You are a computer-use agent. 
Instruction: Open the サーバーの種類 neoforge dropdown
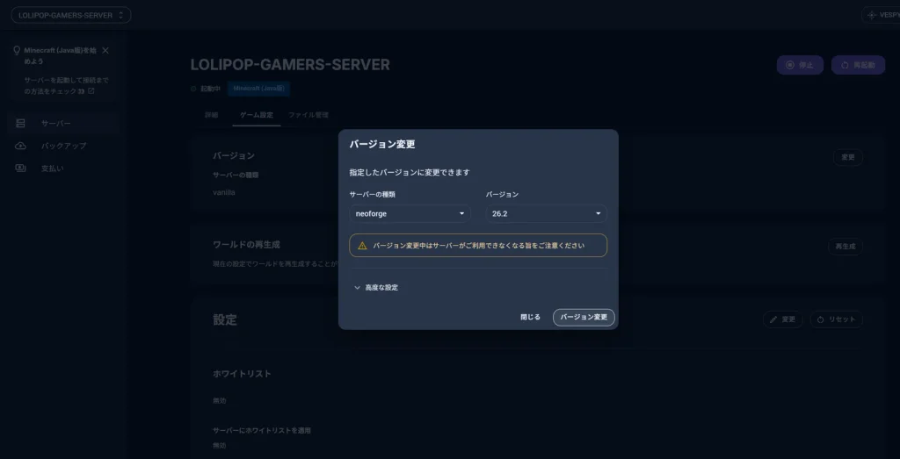(410, 214)
